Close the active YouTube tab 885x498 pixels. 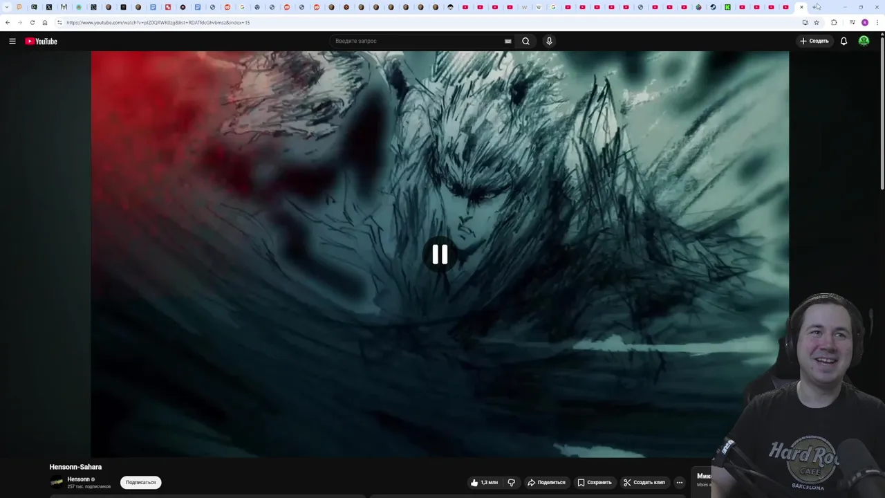click(801, 7)
